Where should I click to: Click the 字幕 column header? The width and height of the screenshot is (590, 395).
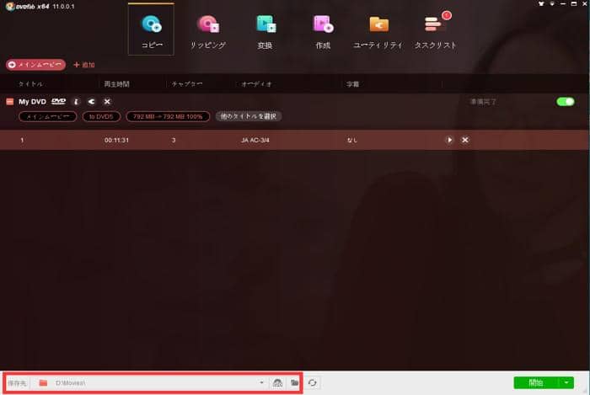(x=352, y=84)
